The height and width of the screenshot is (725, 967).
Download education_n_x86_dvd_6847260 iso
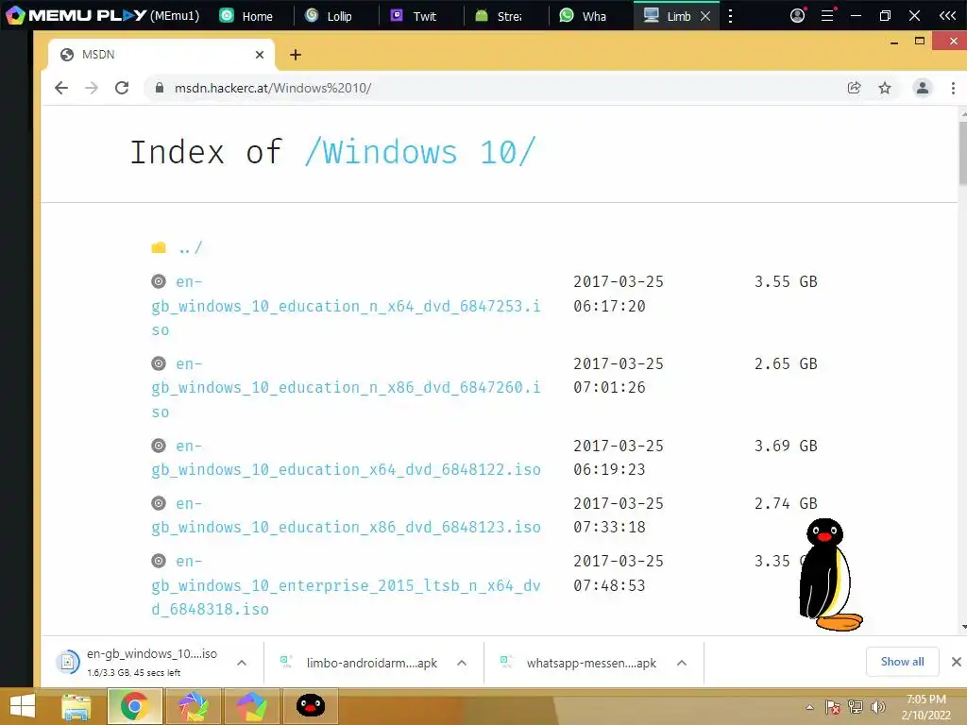[x=346, y=388]
